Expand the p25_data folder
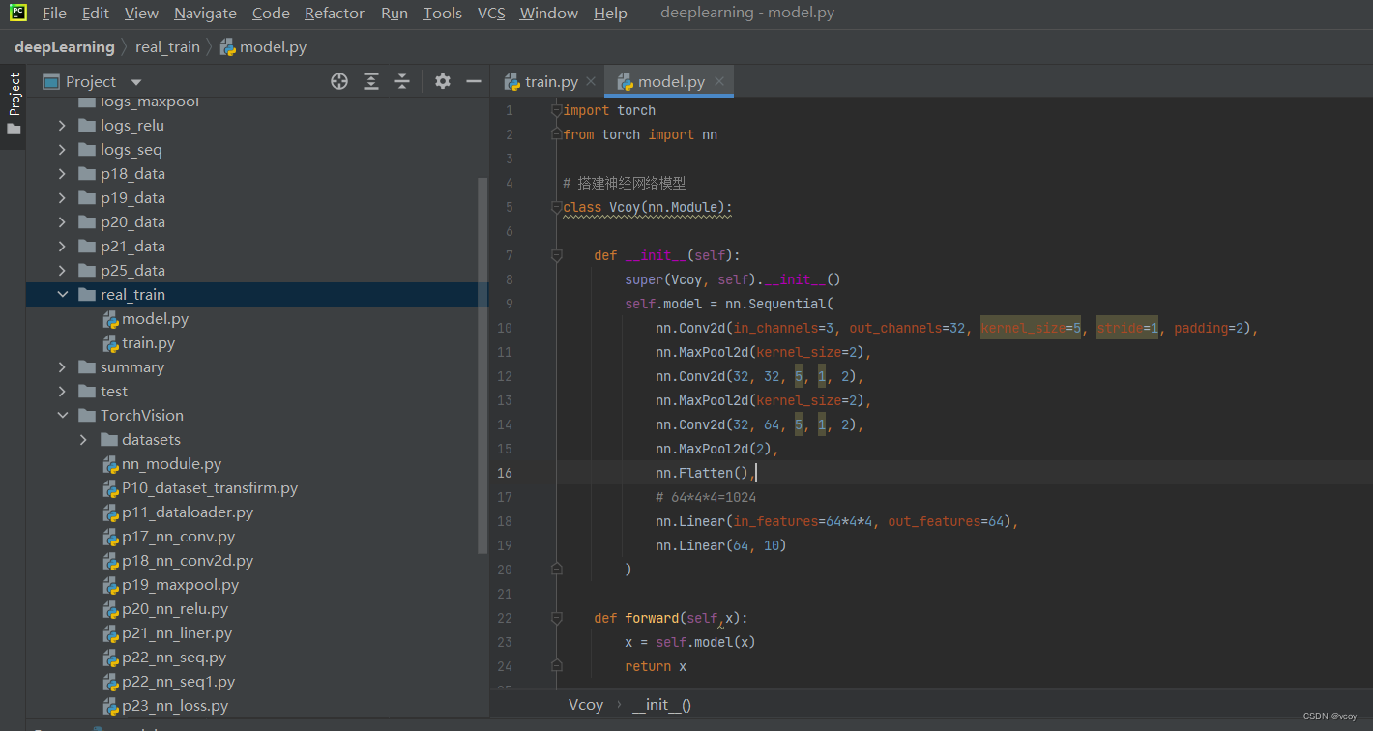This screenshot has height=731, width=1373. point(63,271)
